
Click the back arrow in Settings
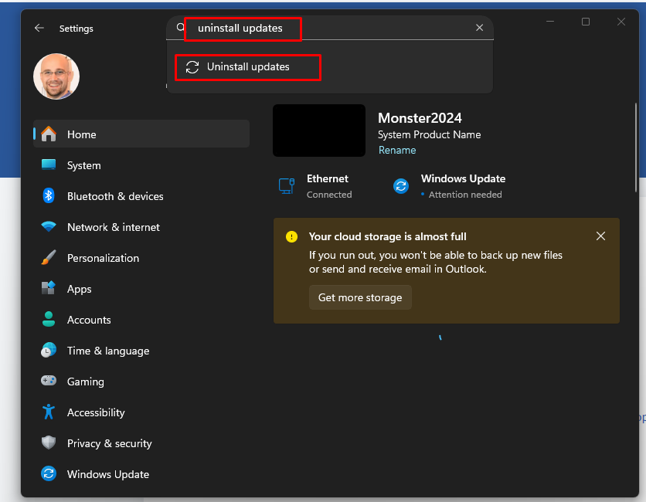click(39, 28)
